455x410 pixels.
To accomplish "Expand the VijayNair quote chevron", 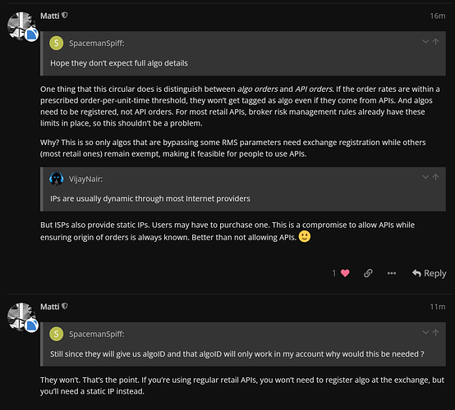I will click(x=425, y=177).
